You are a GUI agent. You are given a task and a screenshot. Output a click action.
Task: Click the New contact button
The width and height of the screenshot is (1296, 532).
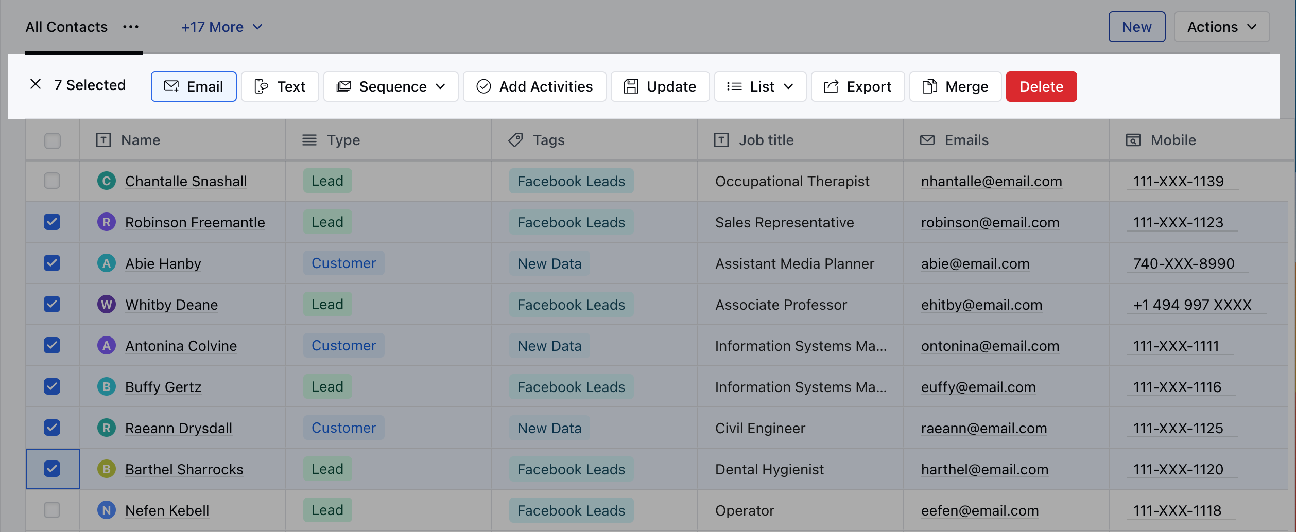point(1136,27)
